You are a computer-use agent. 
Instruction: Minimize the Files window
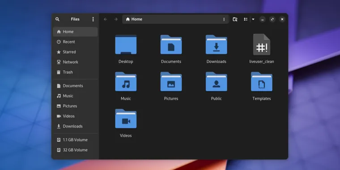(262, 19)
